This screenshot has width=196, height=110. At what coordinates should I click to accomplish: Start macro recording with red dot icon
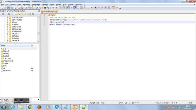tap(96, 8)
